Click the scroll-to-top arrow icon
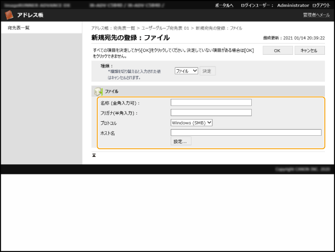The width and height of the screenshot is (335, 252). [94, 155]
